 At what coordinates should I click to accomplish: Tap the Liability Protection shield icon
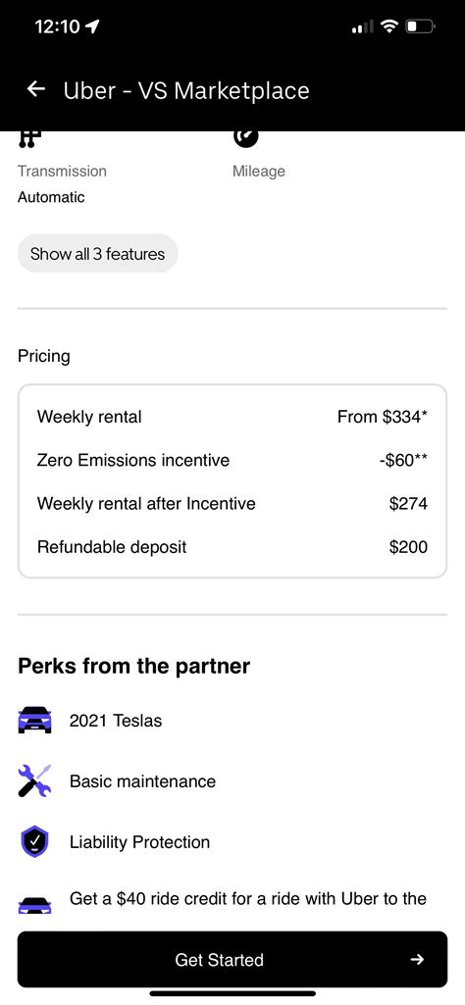(x=34, y=841)
